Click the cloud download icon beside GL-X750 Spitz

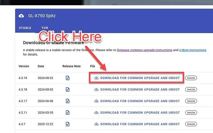(x=21, y=16)
